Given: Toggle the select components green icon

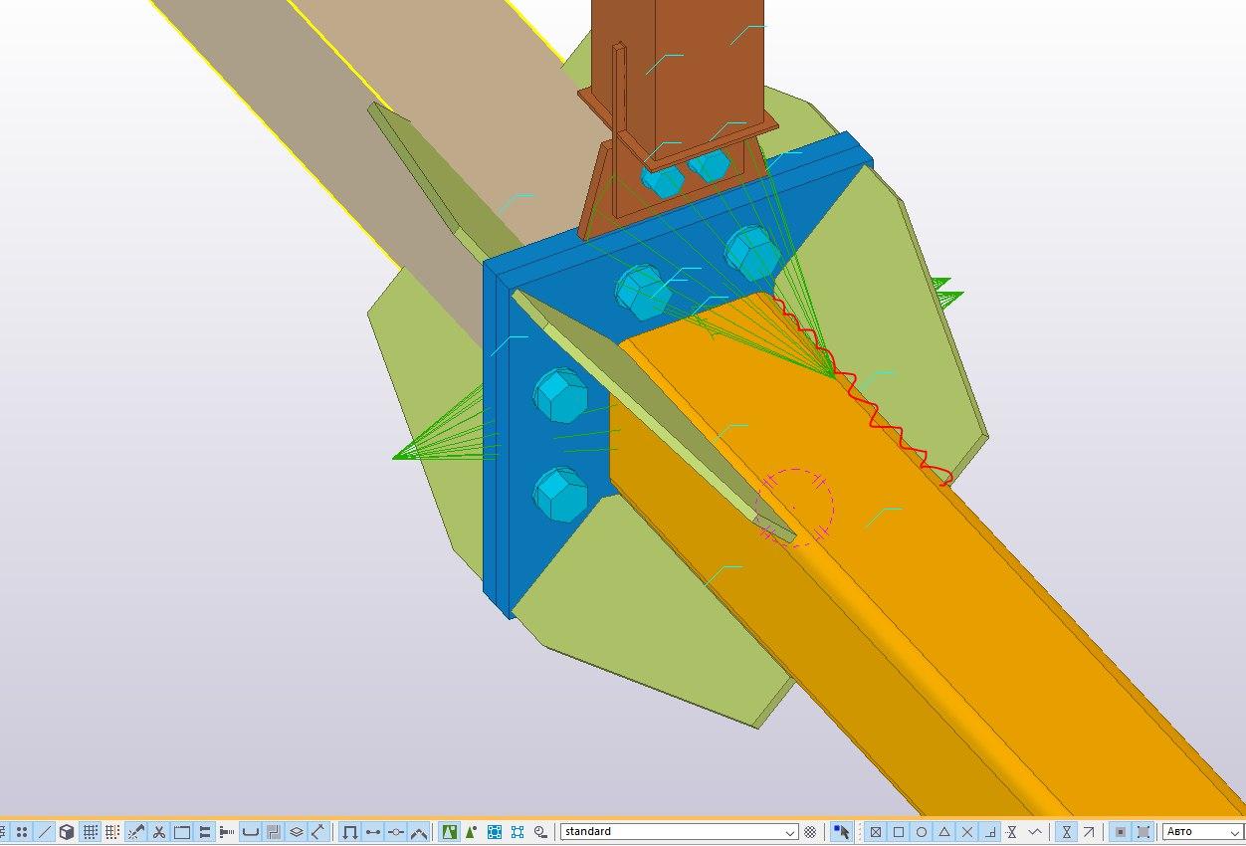Looking at the screenshot, I should [x=450, y=832].
